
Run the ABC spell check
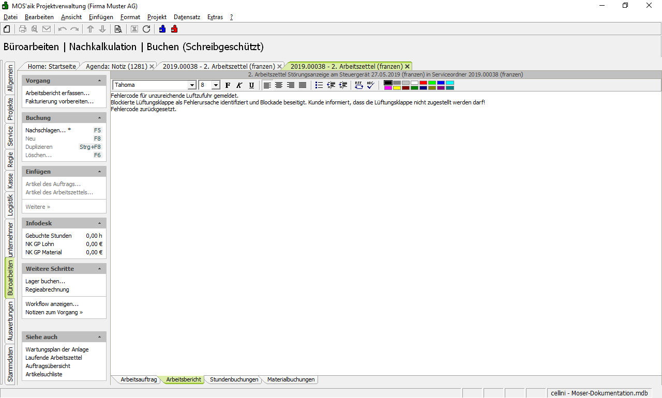[370, 85]
